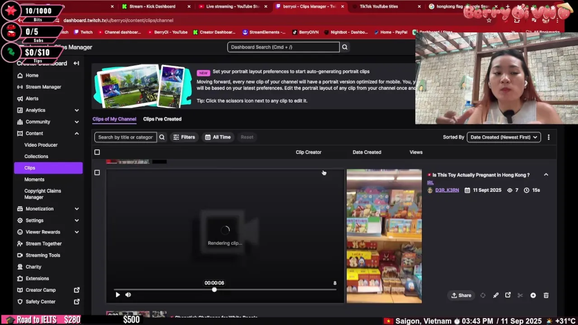Mute the clip player volume
578x325 pixels.
pos(128,295)
